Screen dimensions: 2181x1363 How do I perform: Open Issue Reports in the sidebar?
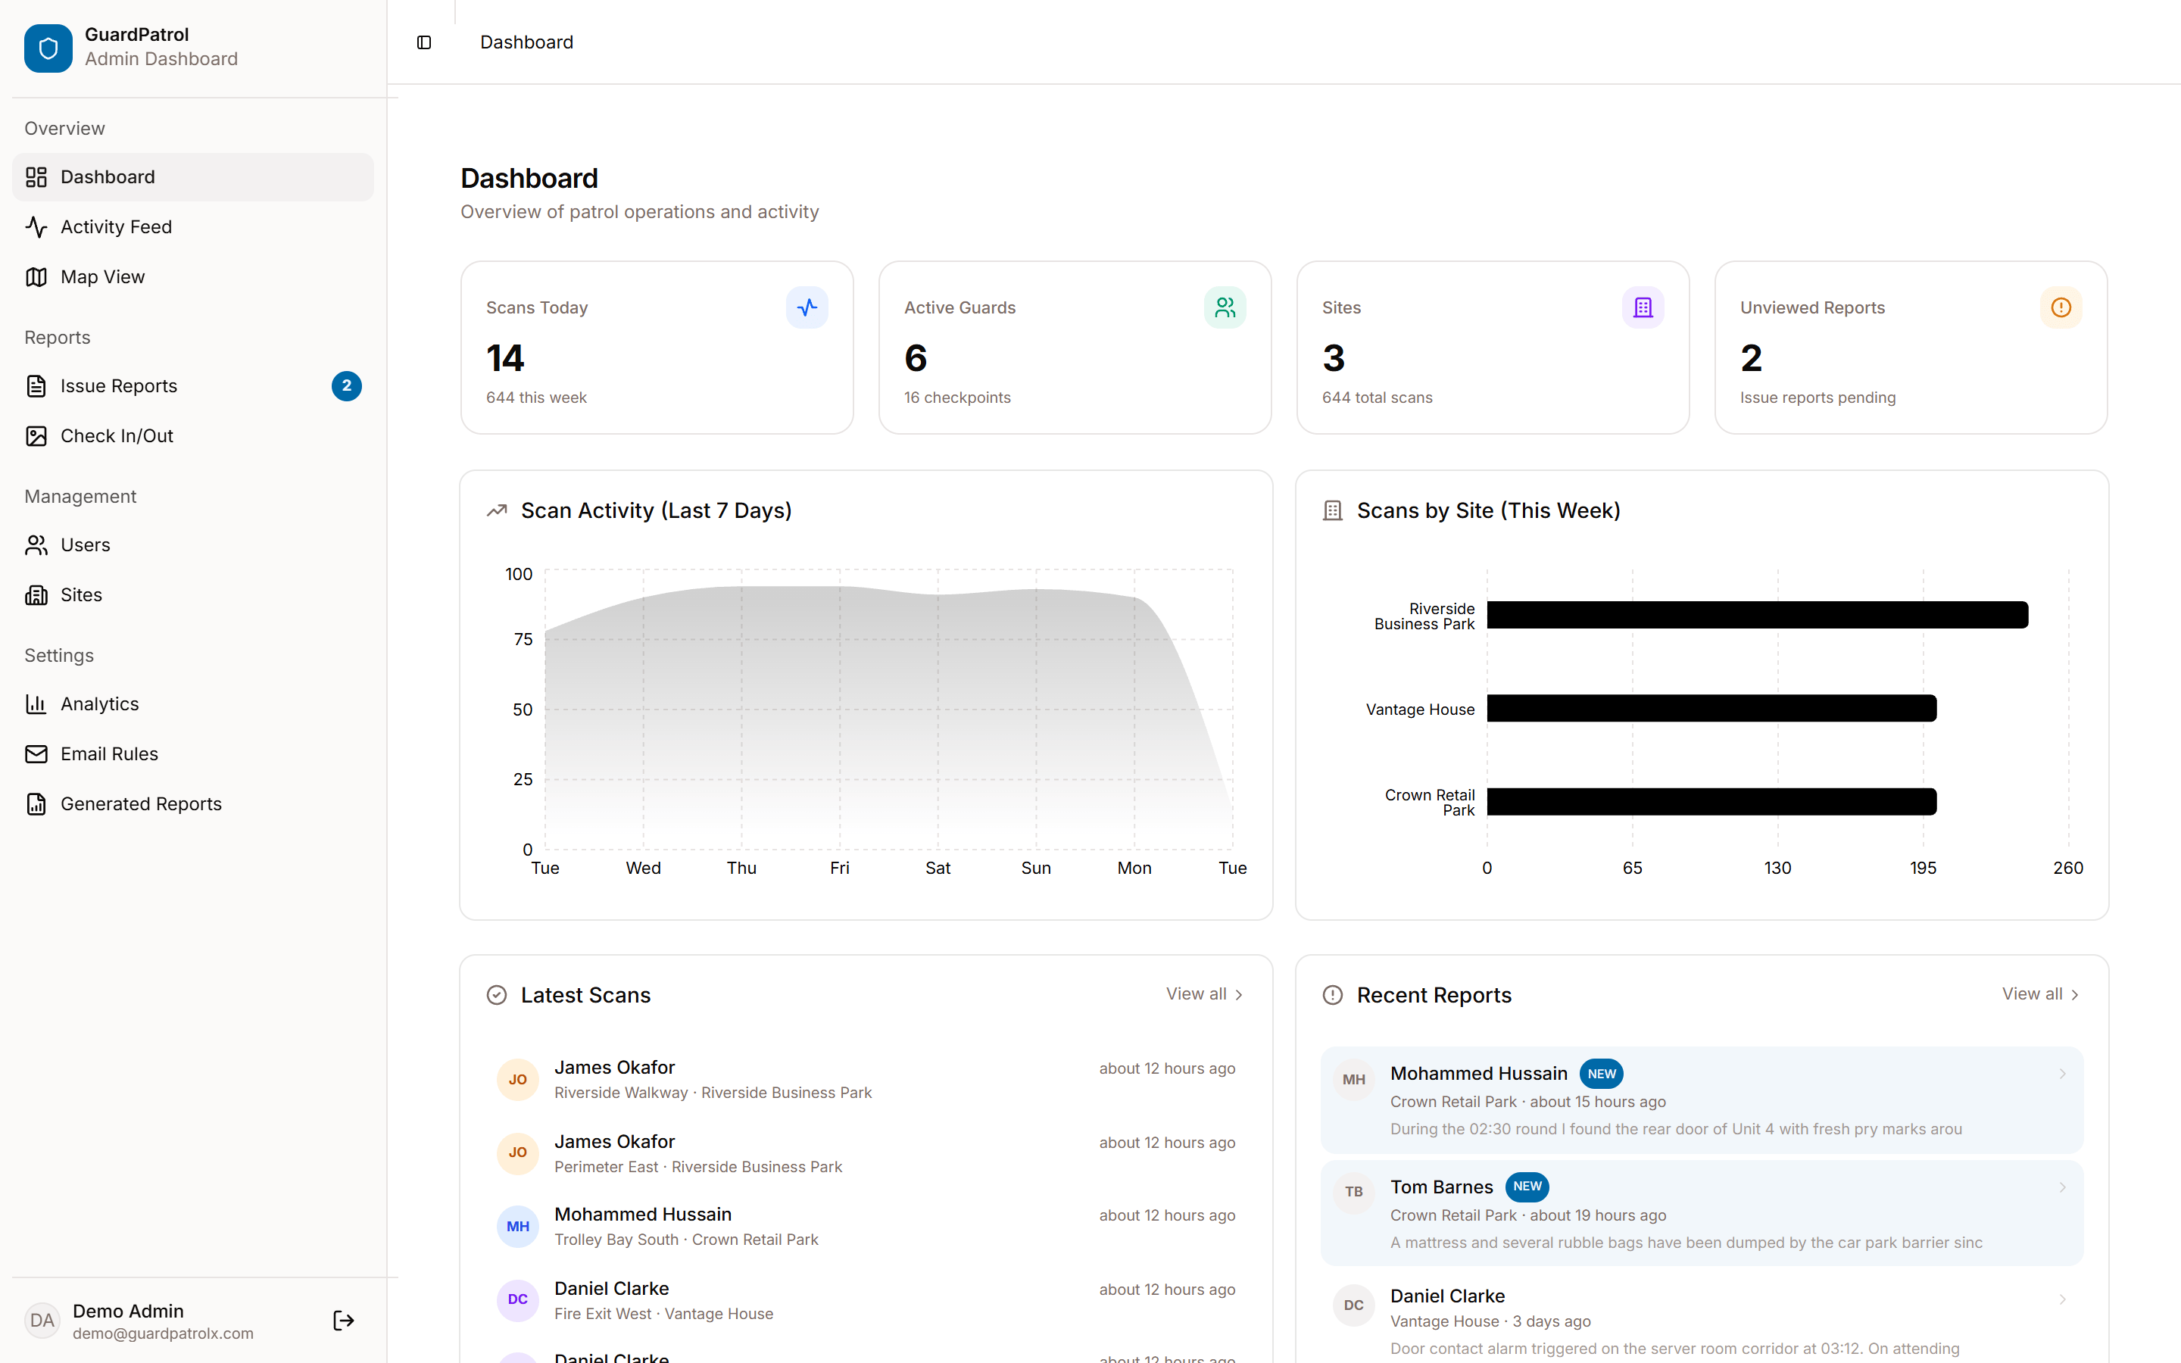tap(193, 386)
